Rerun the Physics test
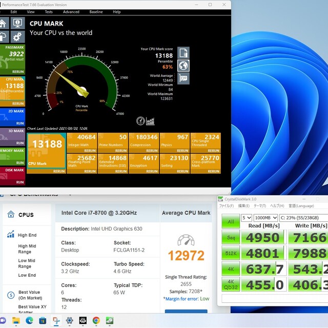Screen dimensions: 328x328 click(x=182, y=151)
